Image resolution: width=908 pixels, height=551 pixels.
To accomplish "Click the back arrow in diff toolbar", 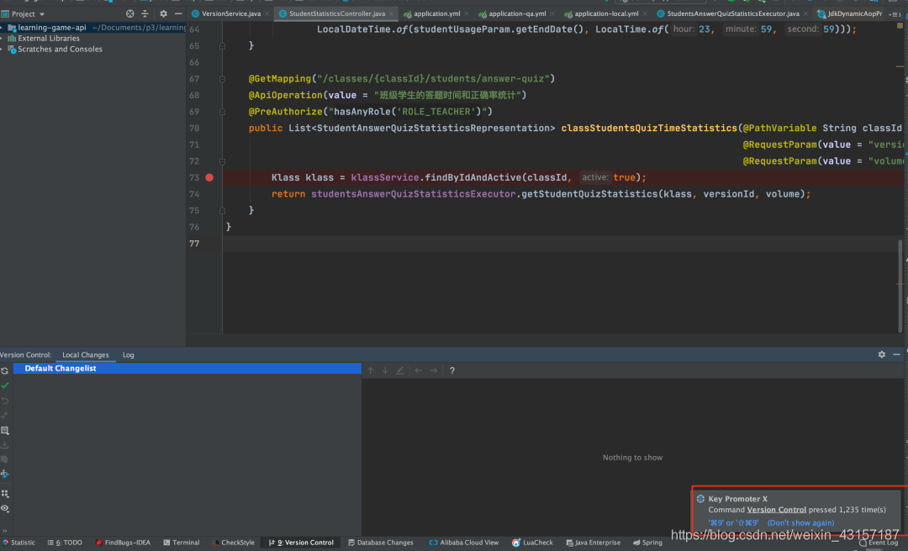I will point(418,370).
